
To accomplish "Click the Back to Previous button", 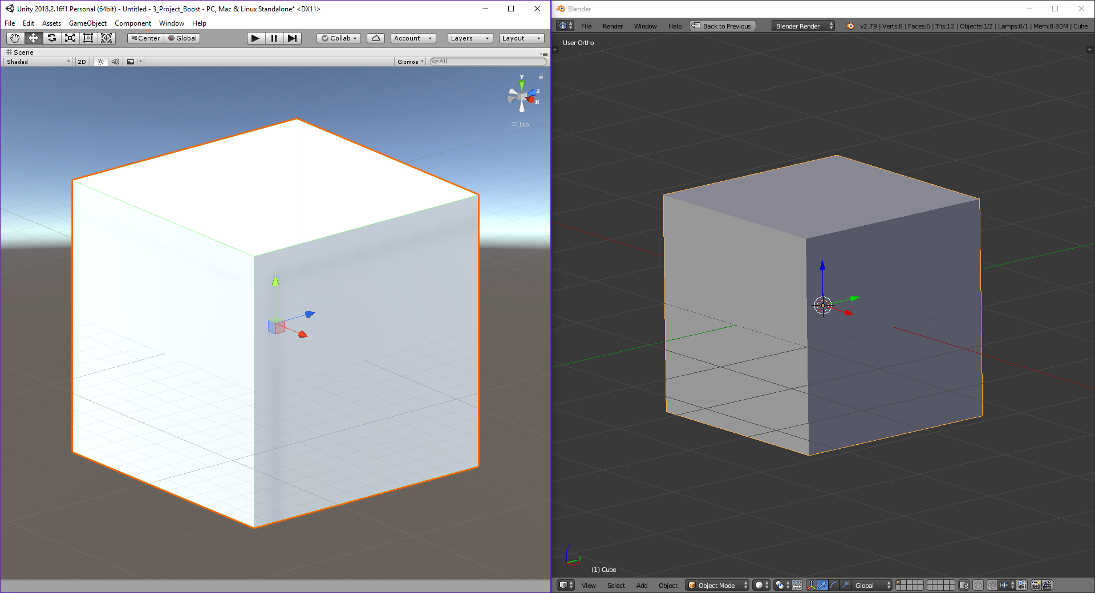I will (722, 26).
